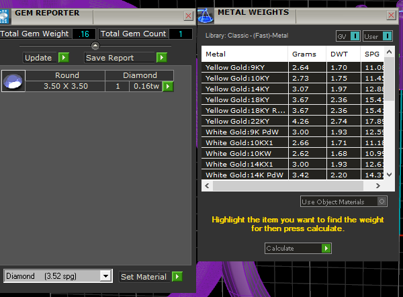Click the Metal Weights scale icon

pyautogui.click(x=206, y=12)
